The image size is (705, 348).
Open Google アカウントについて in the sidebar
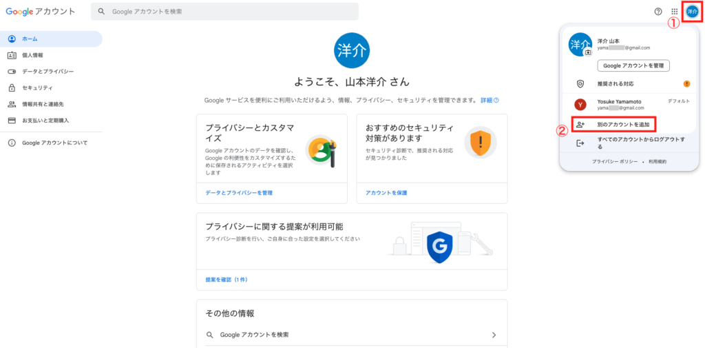pos(51,143)
